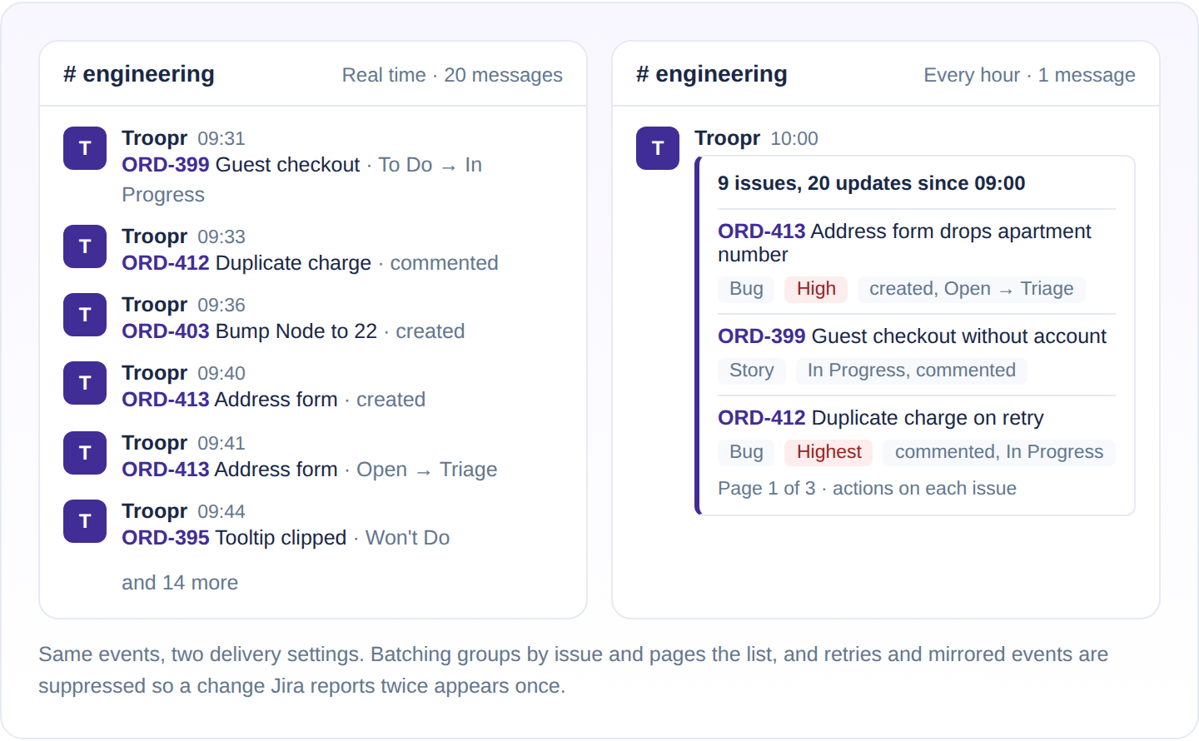The width and height of the screenshot is (1199, 741).
Task: Click the 09:44 timestamp
Action: [221, 512]
